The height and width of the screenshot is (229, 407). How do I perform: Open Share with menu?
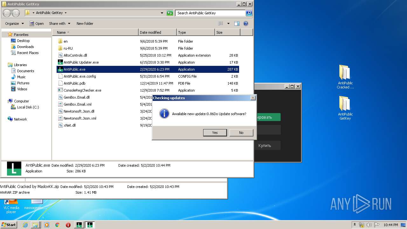(59, 24)
